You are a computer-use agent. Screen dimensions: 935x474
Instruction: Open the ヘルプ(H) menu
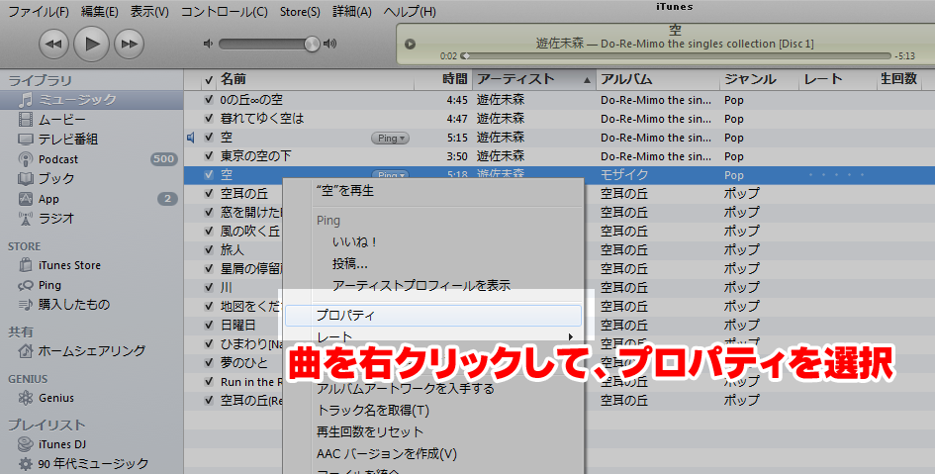coord(410,11)
